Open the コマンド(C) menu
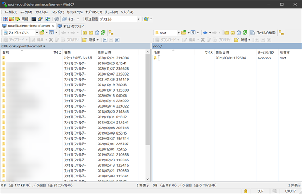The height and width of the screenshot is (194, 302). click(57, 12)
